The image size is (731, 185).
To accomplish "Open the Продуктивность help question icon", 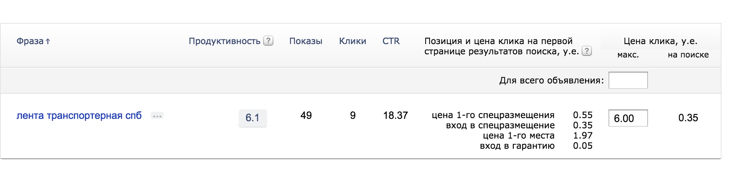I will [x=268, y=41].
